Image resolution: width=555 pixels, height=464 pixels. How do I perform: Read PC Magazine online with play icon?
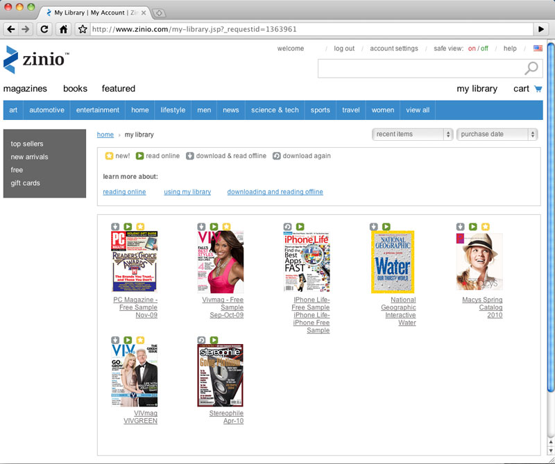point(128,227)
